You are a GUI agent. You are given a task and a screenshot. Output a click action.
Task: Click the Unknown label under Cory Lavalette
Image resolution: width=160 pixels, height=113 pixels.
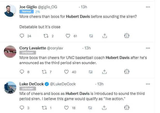pyautogui.click(x=26, y=52)
